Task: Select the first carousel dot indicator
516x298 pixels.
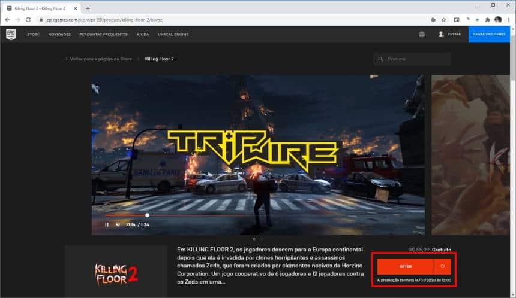Action: (x=254, y=239)
